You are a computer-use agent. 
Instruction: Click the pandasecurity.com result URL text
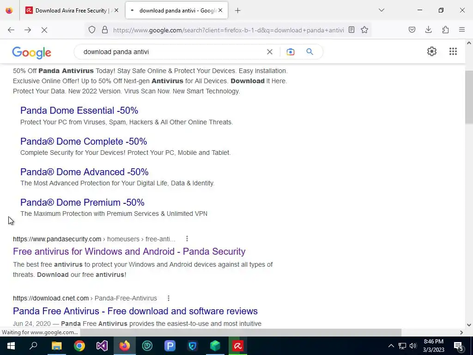(x=94, y=239)
